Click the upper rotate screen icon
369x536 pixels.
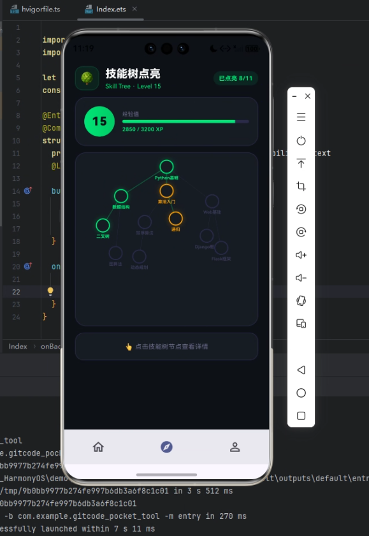[x=301, y=209]
